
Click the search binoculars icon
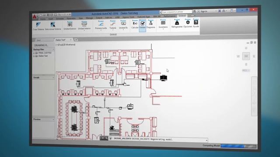[194, 11]
